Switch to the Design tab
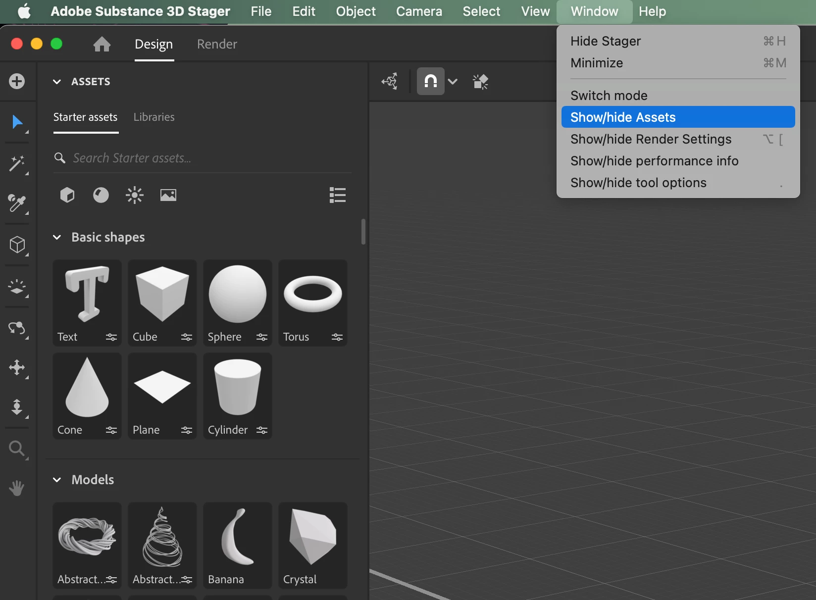The height and width of the screenshot is (600, 816). 154,44
